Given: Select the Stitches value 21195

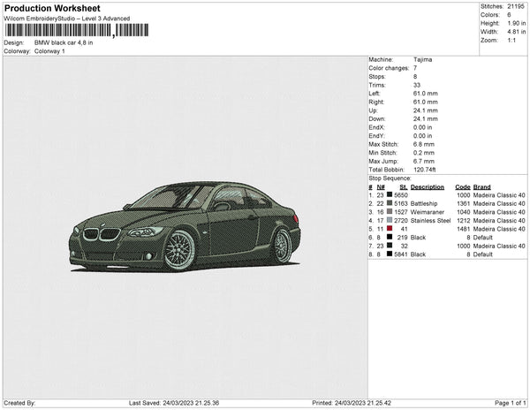Looking at the screenshot, I should [x=514, y=6].
